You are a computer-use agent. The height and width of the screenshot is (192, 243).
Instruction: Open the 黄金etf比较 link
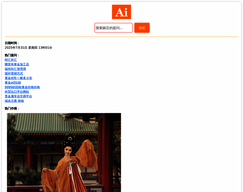(15, 83)
